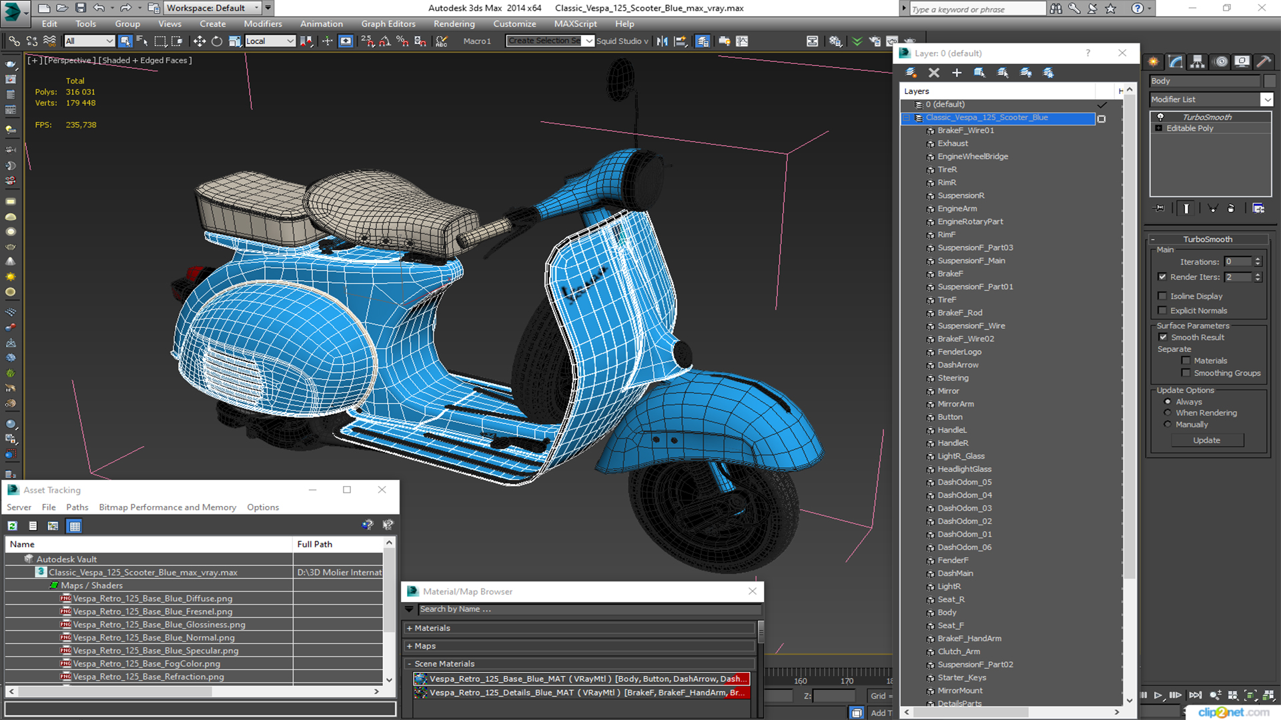The height and width of the screenshot is (720, 1281).
Task: Toggle Angle Snap tool
Action: 385,41
